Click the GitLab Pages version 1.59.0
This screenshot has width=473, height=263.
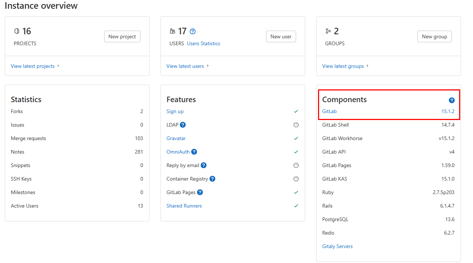coord(448,165)
